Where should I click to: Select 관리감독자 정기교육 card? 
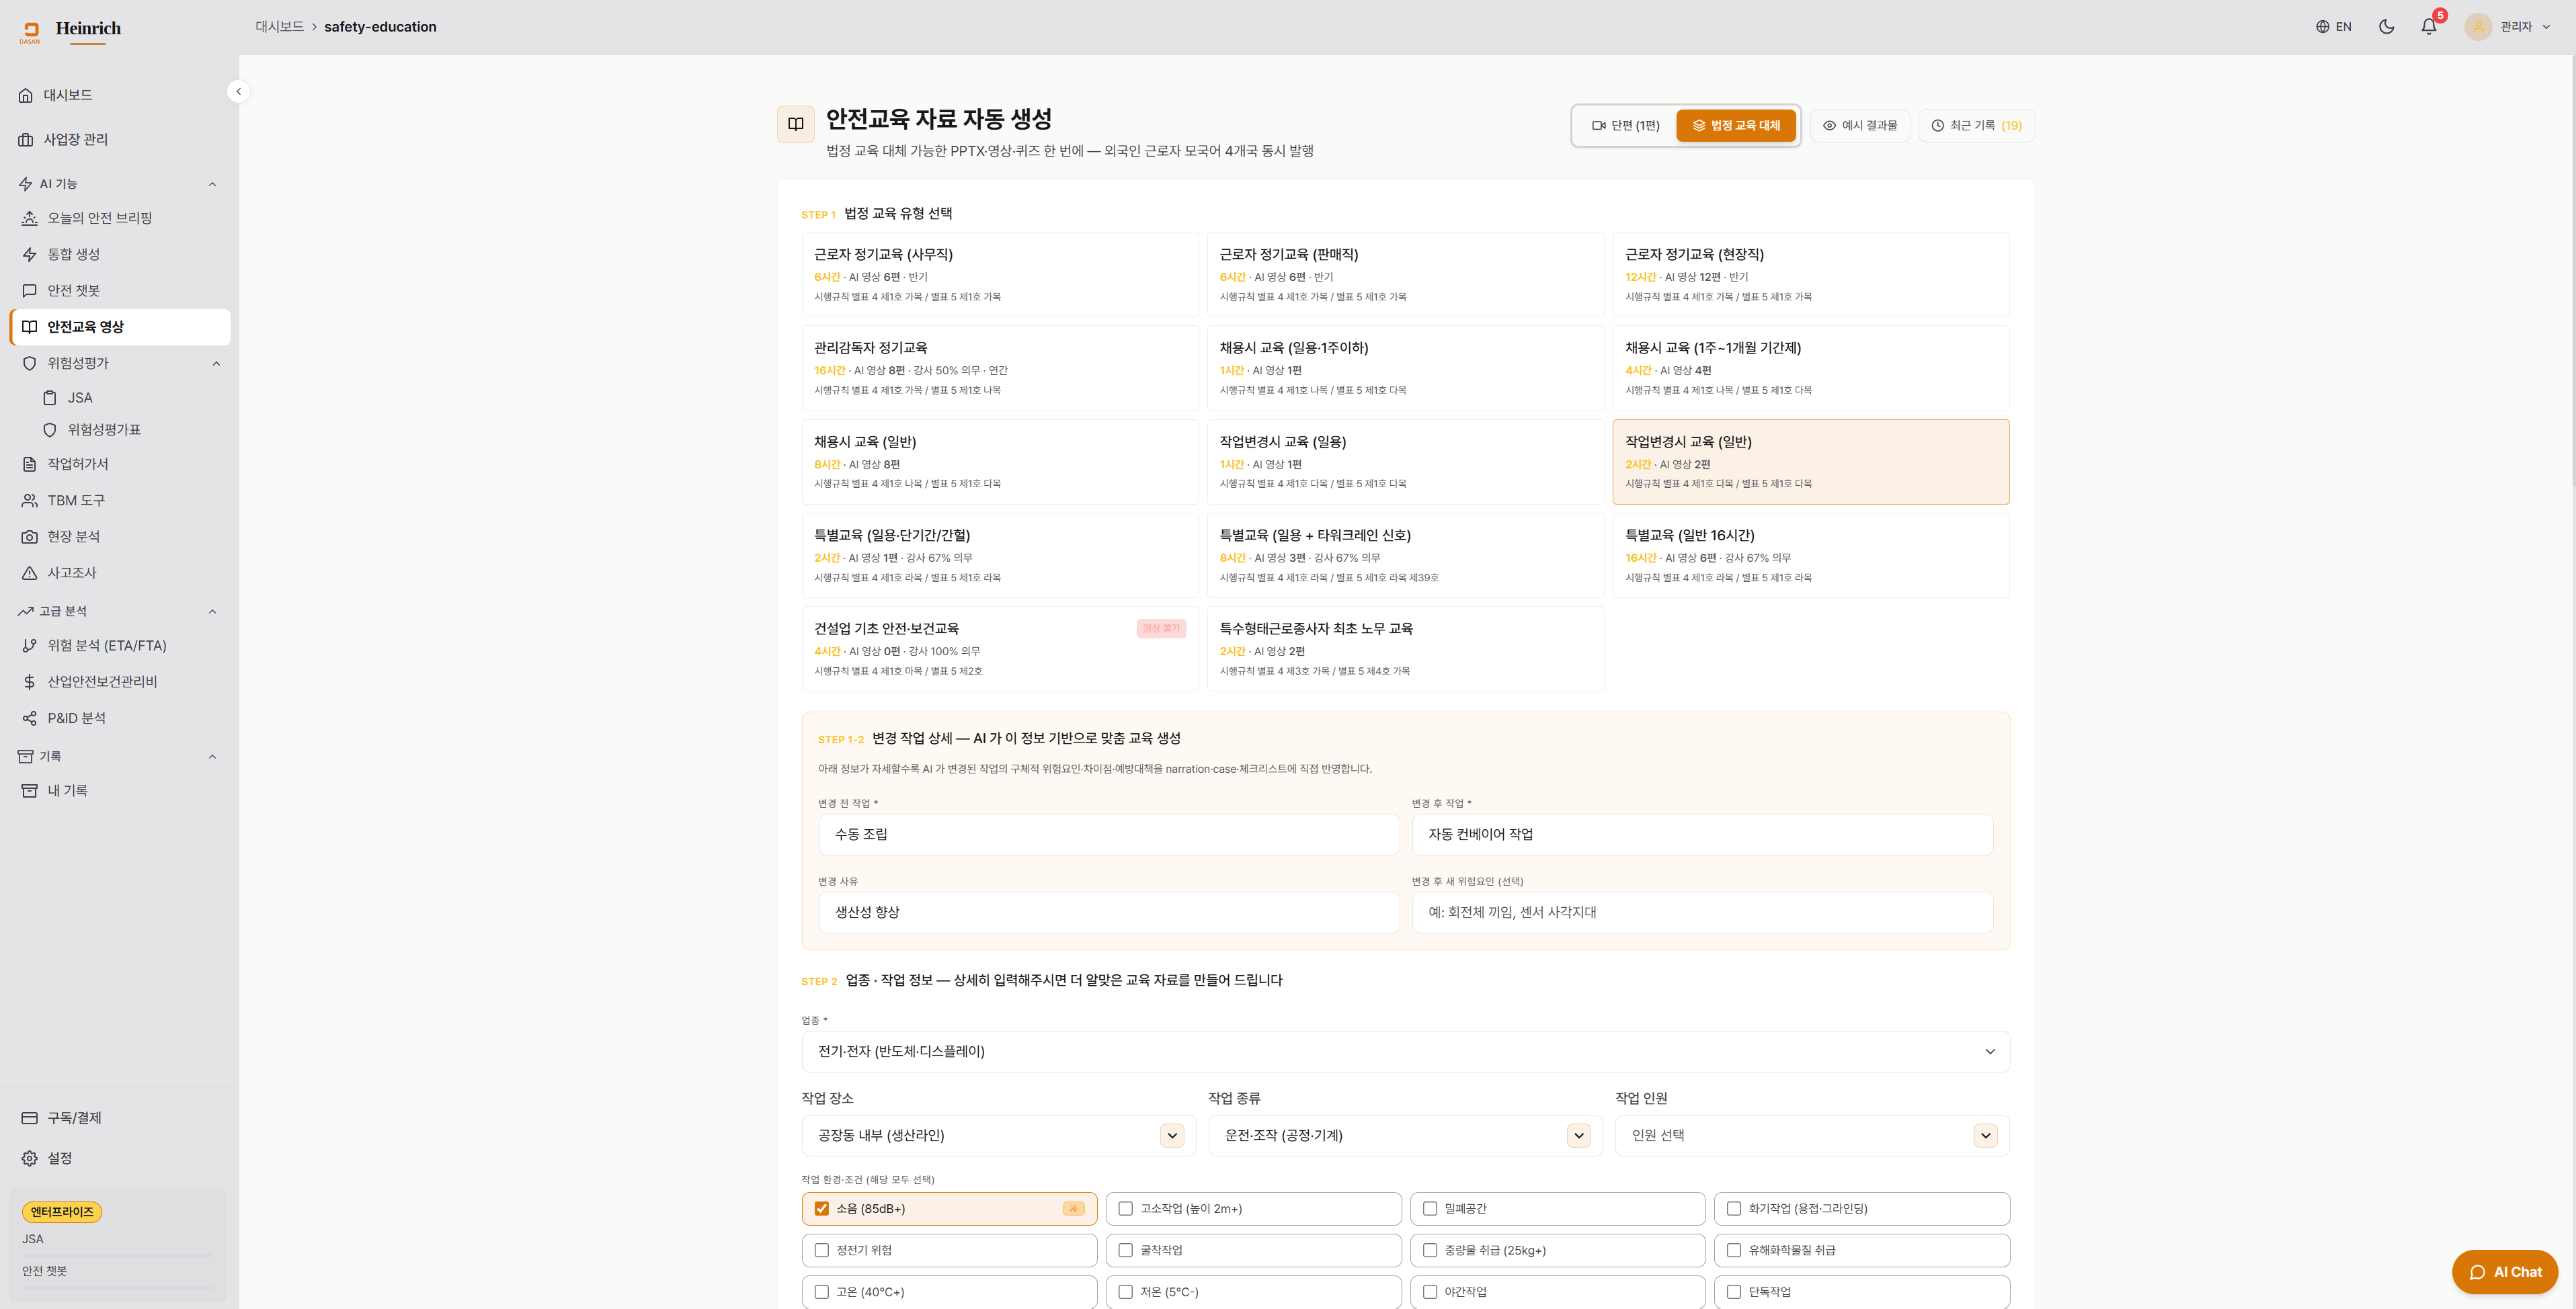click(1000, 369)
